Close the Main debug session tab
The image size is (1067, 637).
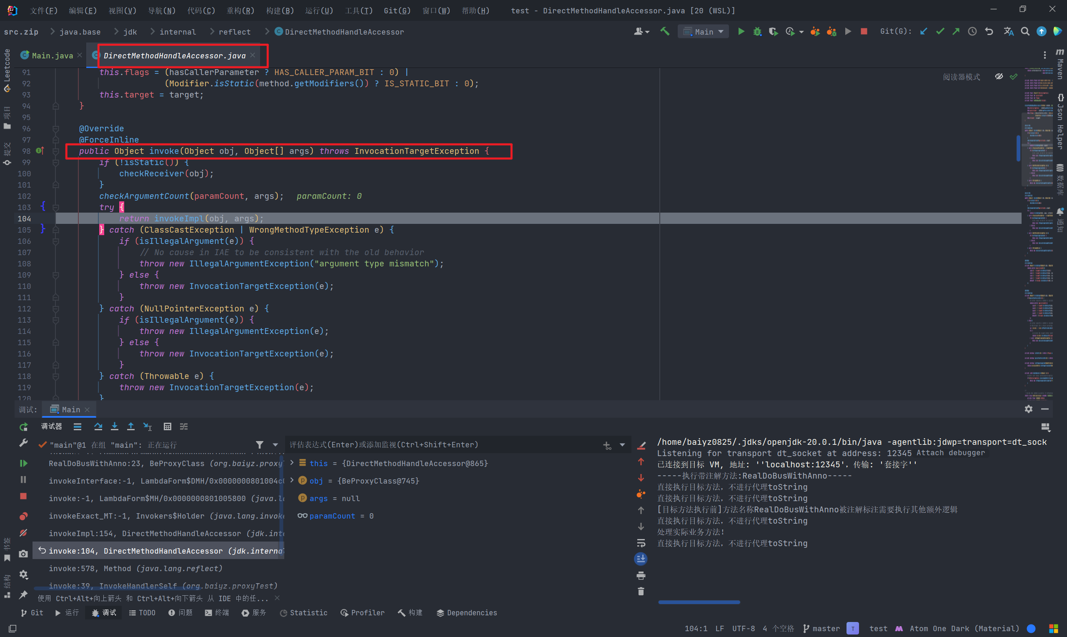click(x=87, y=409)
